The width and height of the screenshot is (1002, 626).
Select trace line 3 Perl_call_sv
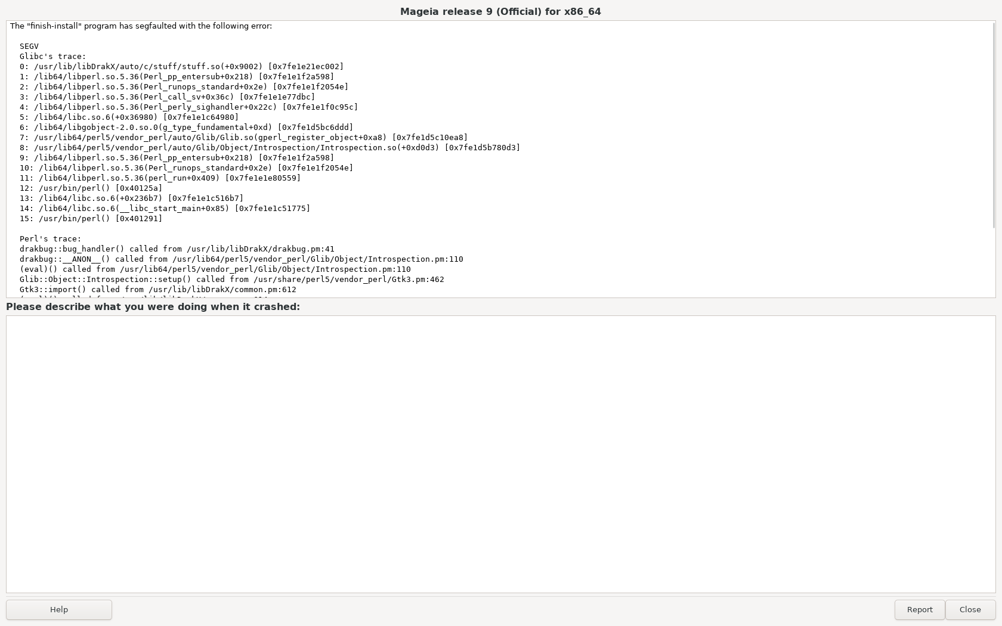coord(167,97)
